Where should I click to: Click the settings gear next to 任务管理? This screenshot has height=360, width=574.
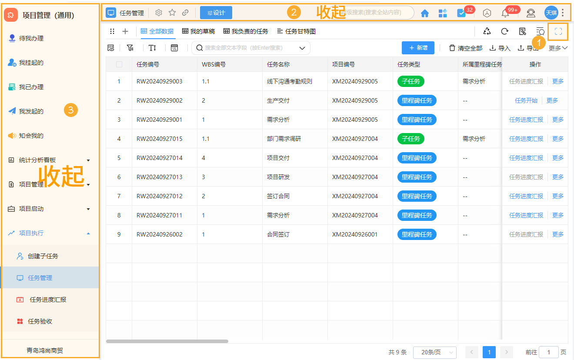[x=159, y=13]
